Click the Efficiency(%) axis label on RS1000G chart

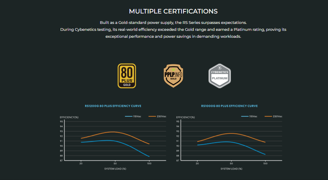185,117
